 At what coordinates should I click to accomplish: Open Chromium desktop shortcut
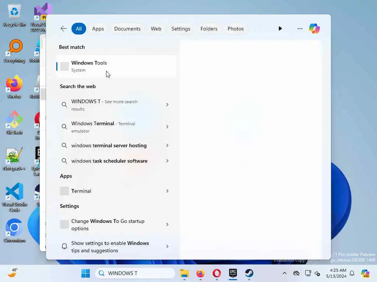click(x=14, y=231)
